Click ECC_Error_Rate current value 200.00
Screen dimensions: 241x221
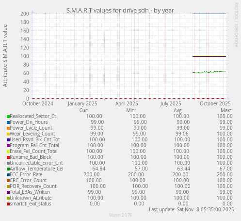coord(92,175)
